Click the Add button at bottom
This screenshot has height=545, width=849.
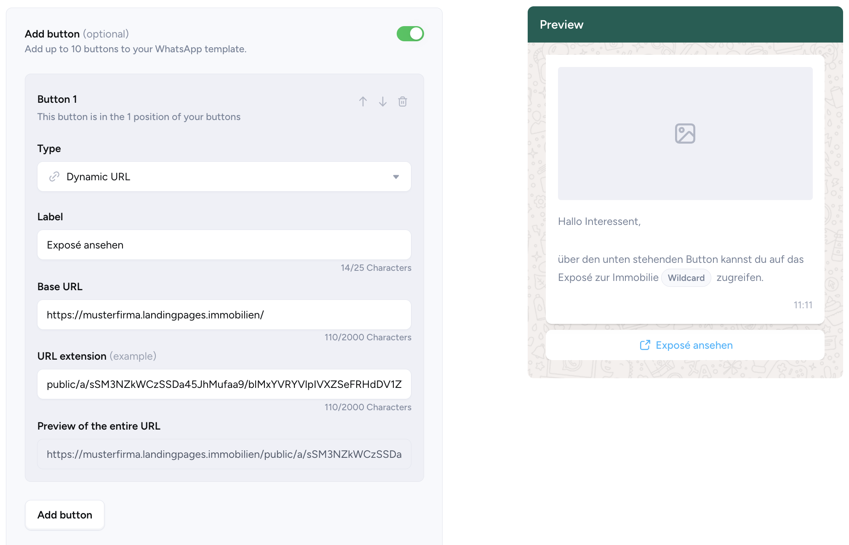65,515
